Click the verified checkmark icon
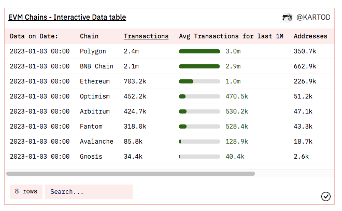342x211 pixels. pyautogui.click(x=326, y=196)
